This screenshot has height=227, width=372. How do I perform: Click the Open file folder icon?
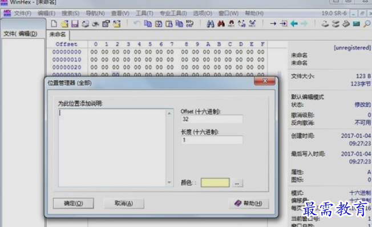point(64,23)
